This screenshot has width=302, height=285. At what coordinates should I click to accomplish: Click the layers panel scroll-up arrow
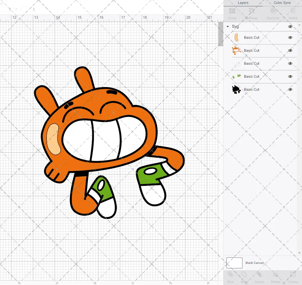(299, 25)
